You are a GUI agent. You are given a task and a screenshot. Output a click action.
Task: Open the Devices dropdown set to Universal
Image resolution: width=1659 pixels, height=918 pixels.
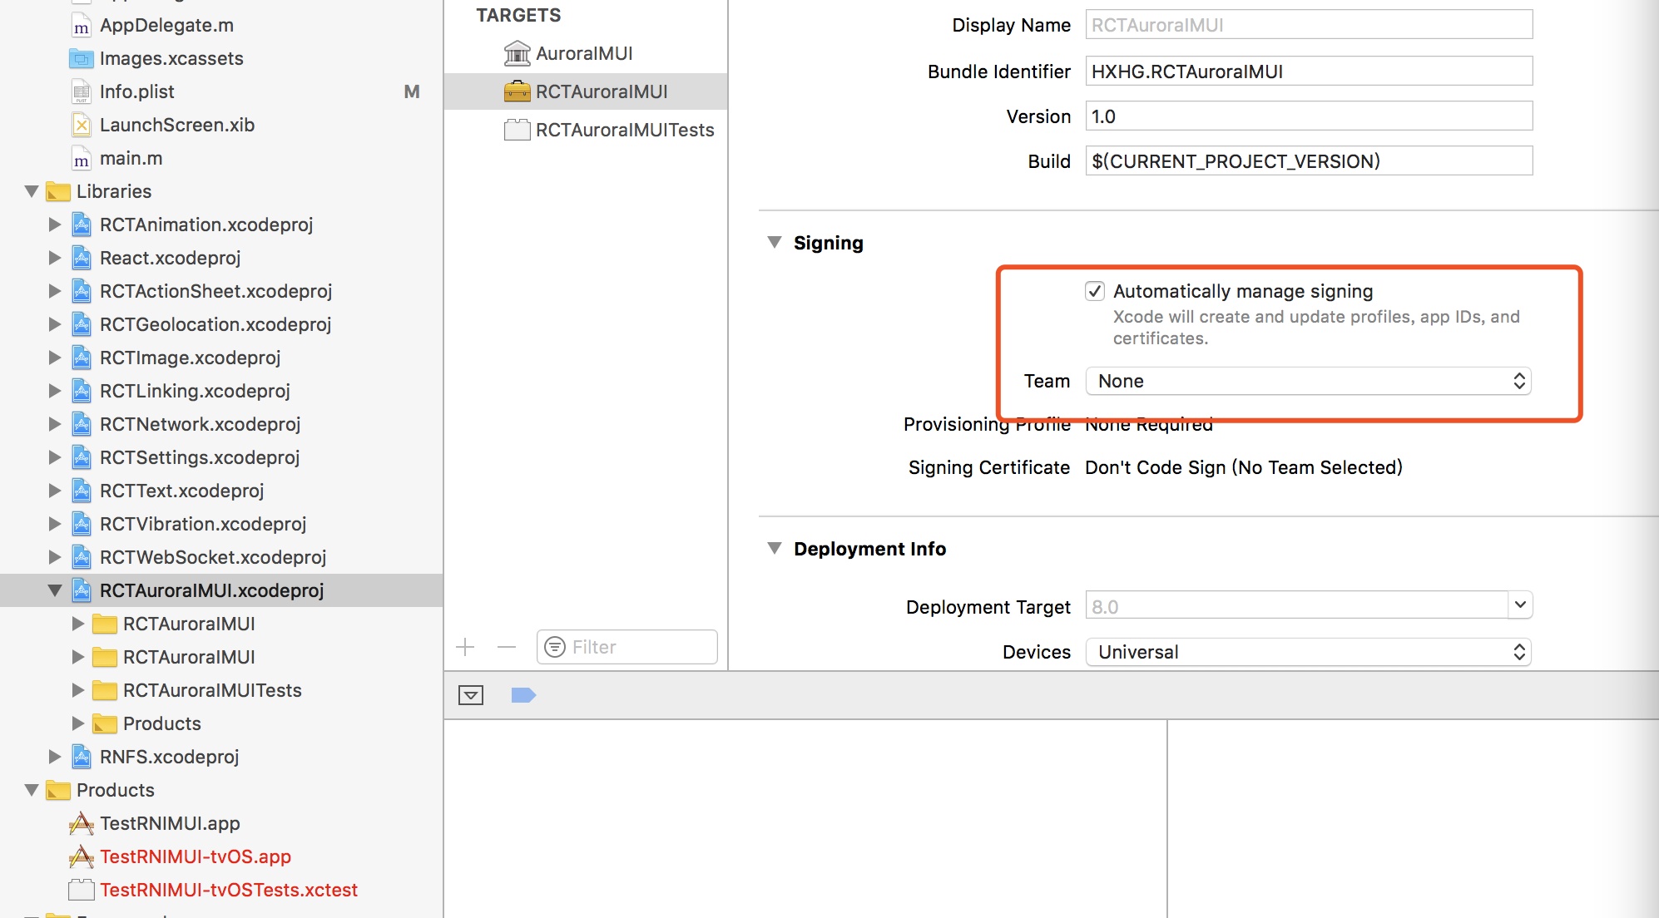(1308, 652)
